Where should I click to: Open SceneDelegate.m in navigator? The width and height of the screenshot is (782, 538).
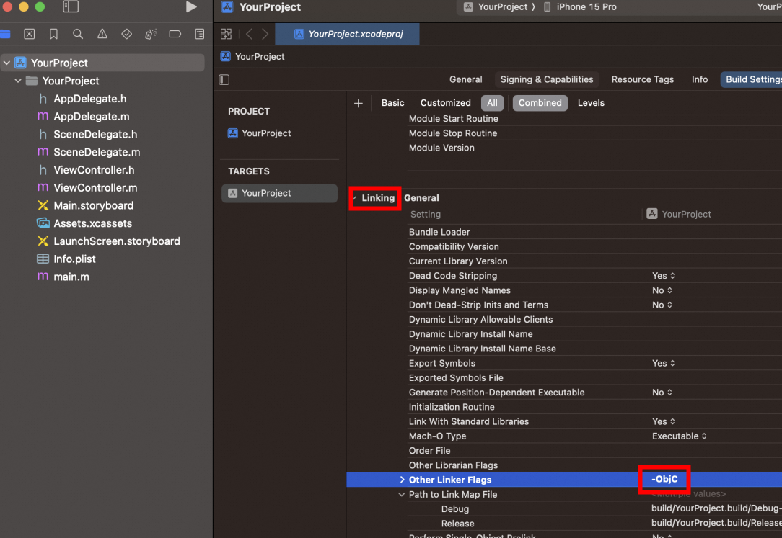pos(97,152)
